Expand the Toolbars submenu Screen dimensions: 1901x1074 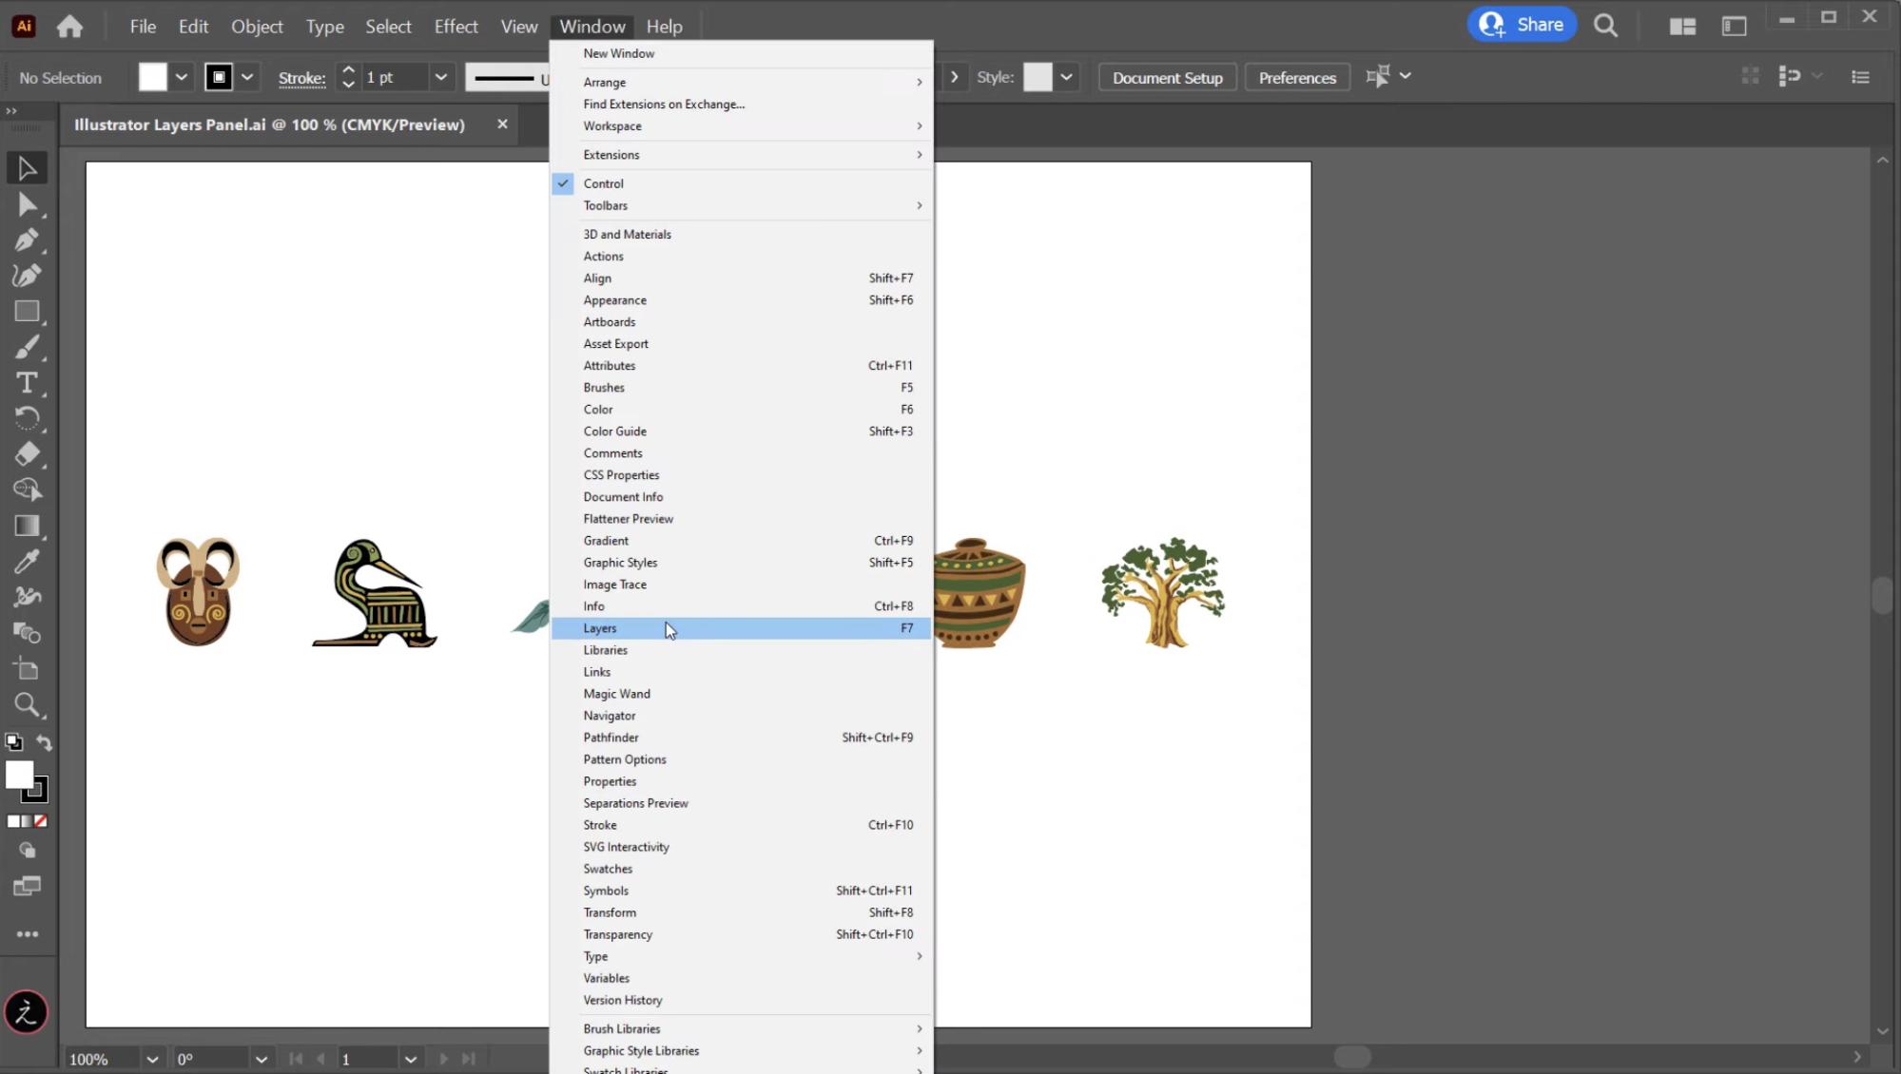(x=605, y=203)
